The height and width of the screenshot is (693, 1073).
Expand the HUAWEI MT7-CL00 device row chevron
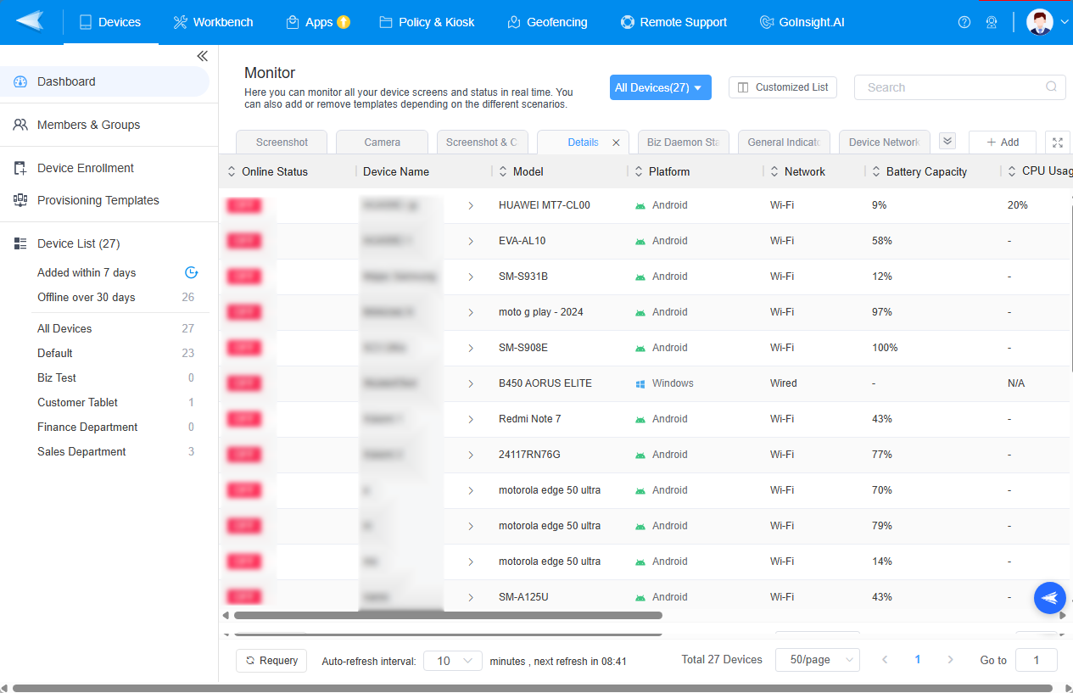pos(471,205)
